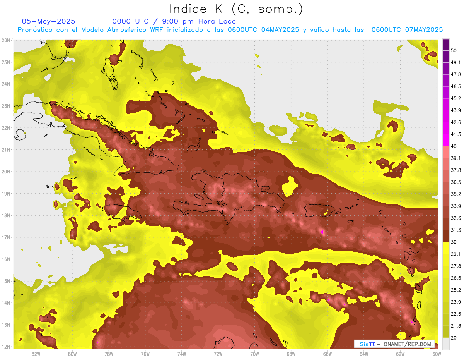Select the date text "05-May-2025"
The image size is (464, 359).
pos(48,21)
